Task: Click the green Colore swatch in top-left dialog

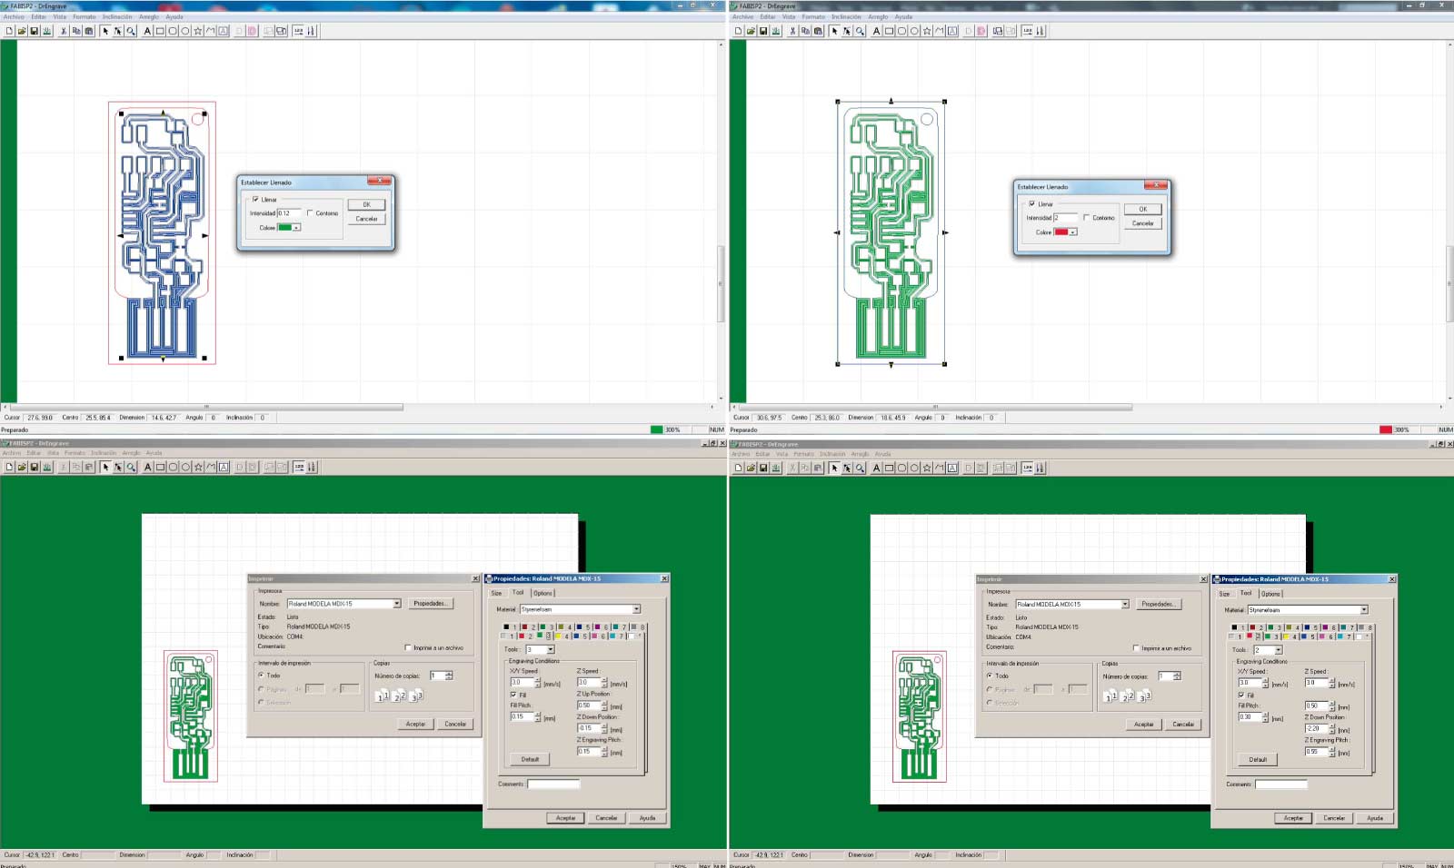Action: point(284,228)
